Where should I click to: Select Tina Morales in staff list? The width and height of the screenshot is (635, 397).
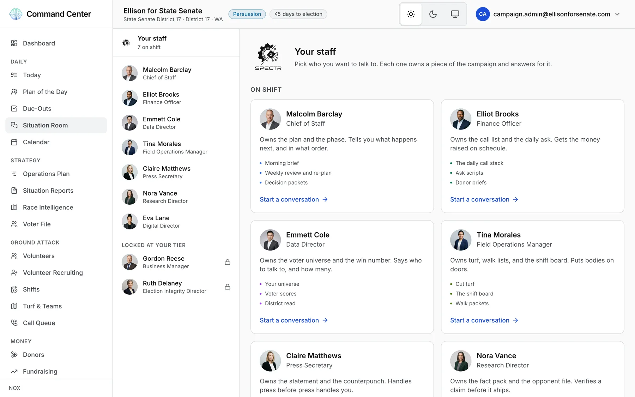pyautogui.click(x=176, y=148)
